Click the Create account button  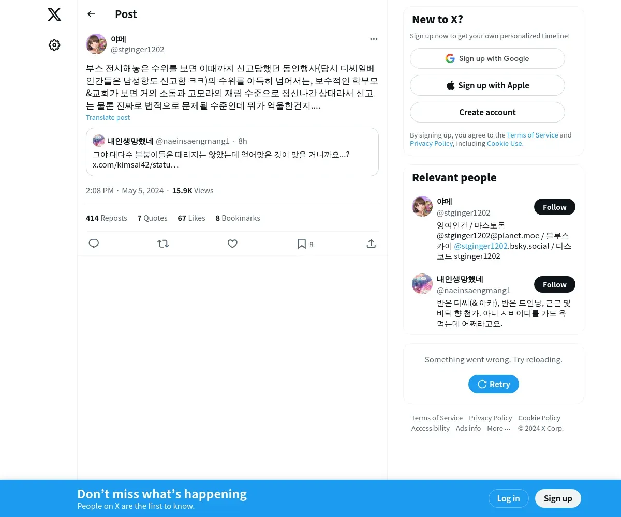click(x=487, y=112)
